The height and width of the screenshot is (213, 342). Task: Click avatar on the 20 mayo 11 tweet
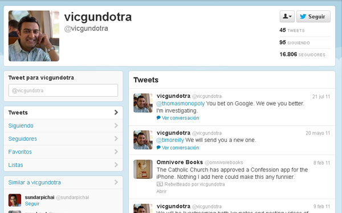click(x=143, y=140)
